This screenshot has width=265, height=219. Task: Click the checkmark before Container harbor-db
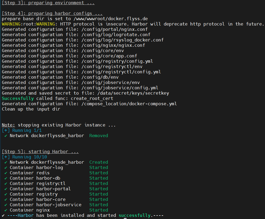pyautogui.click(x=6, y=178)
